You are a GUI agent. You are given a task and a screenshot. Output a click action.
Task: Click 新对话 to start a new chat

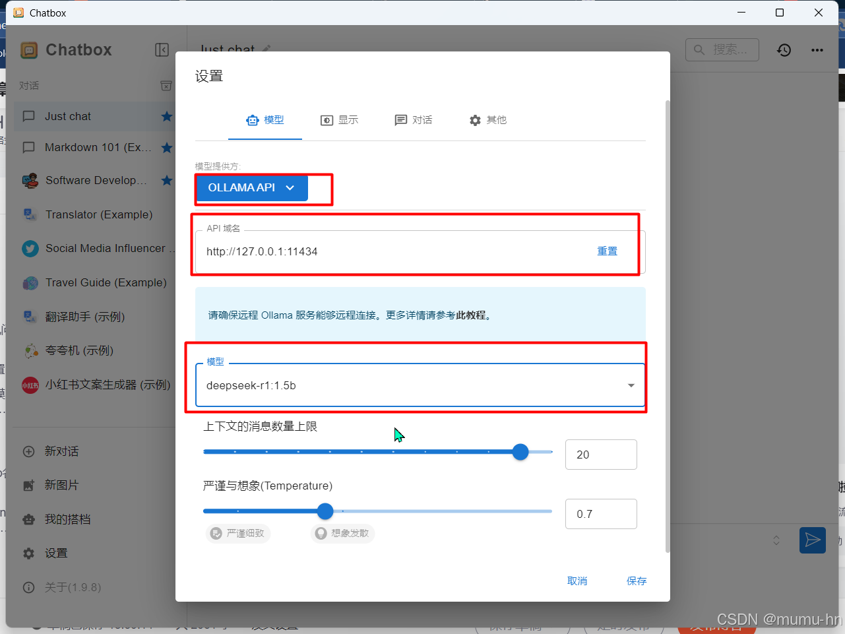click(94, 451)
